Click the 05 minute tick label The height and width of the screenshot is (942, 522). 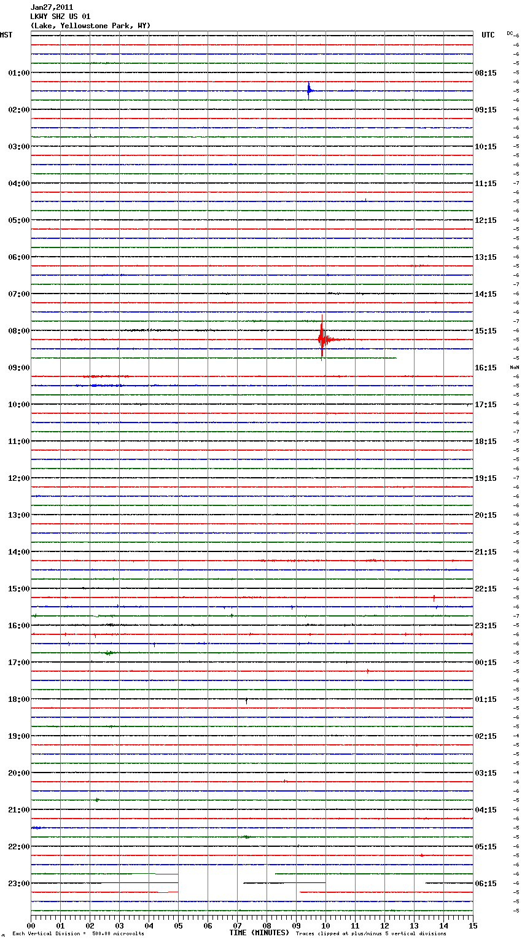pyautogui.click(x=178, y=925)
